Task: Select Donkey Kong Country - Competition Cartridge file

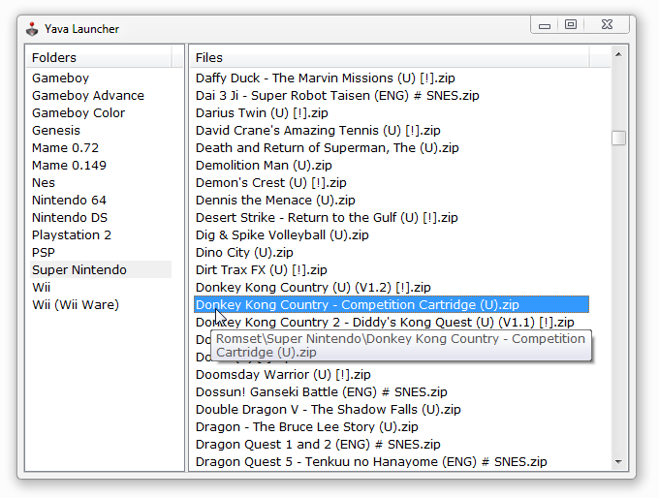Action: pyautogui.click(x=392, y=304)
